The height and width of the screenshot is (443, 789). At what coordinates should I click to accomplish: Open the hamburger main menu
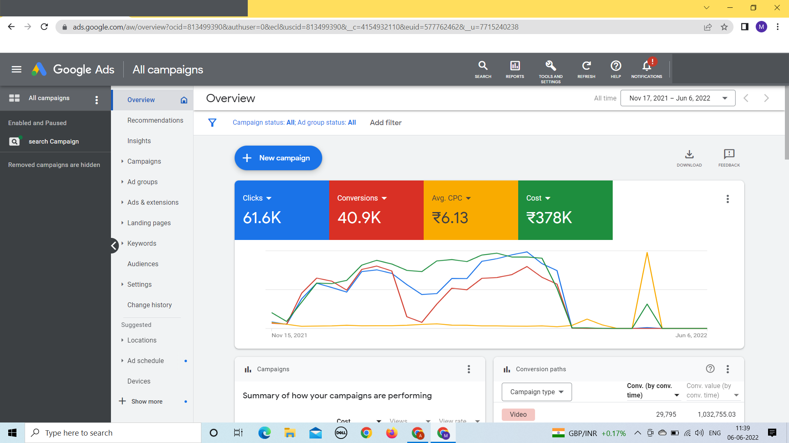coord(16,69)
